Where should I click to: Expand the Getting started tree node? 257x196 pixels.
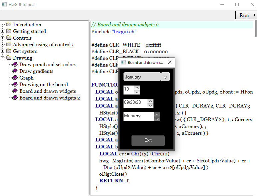pyautogui.click(x=3, y=31)
